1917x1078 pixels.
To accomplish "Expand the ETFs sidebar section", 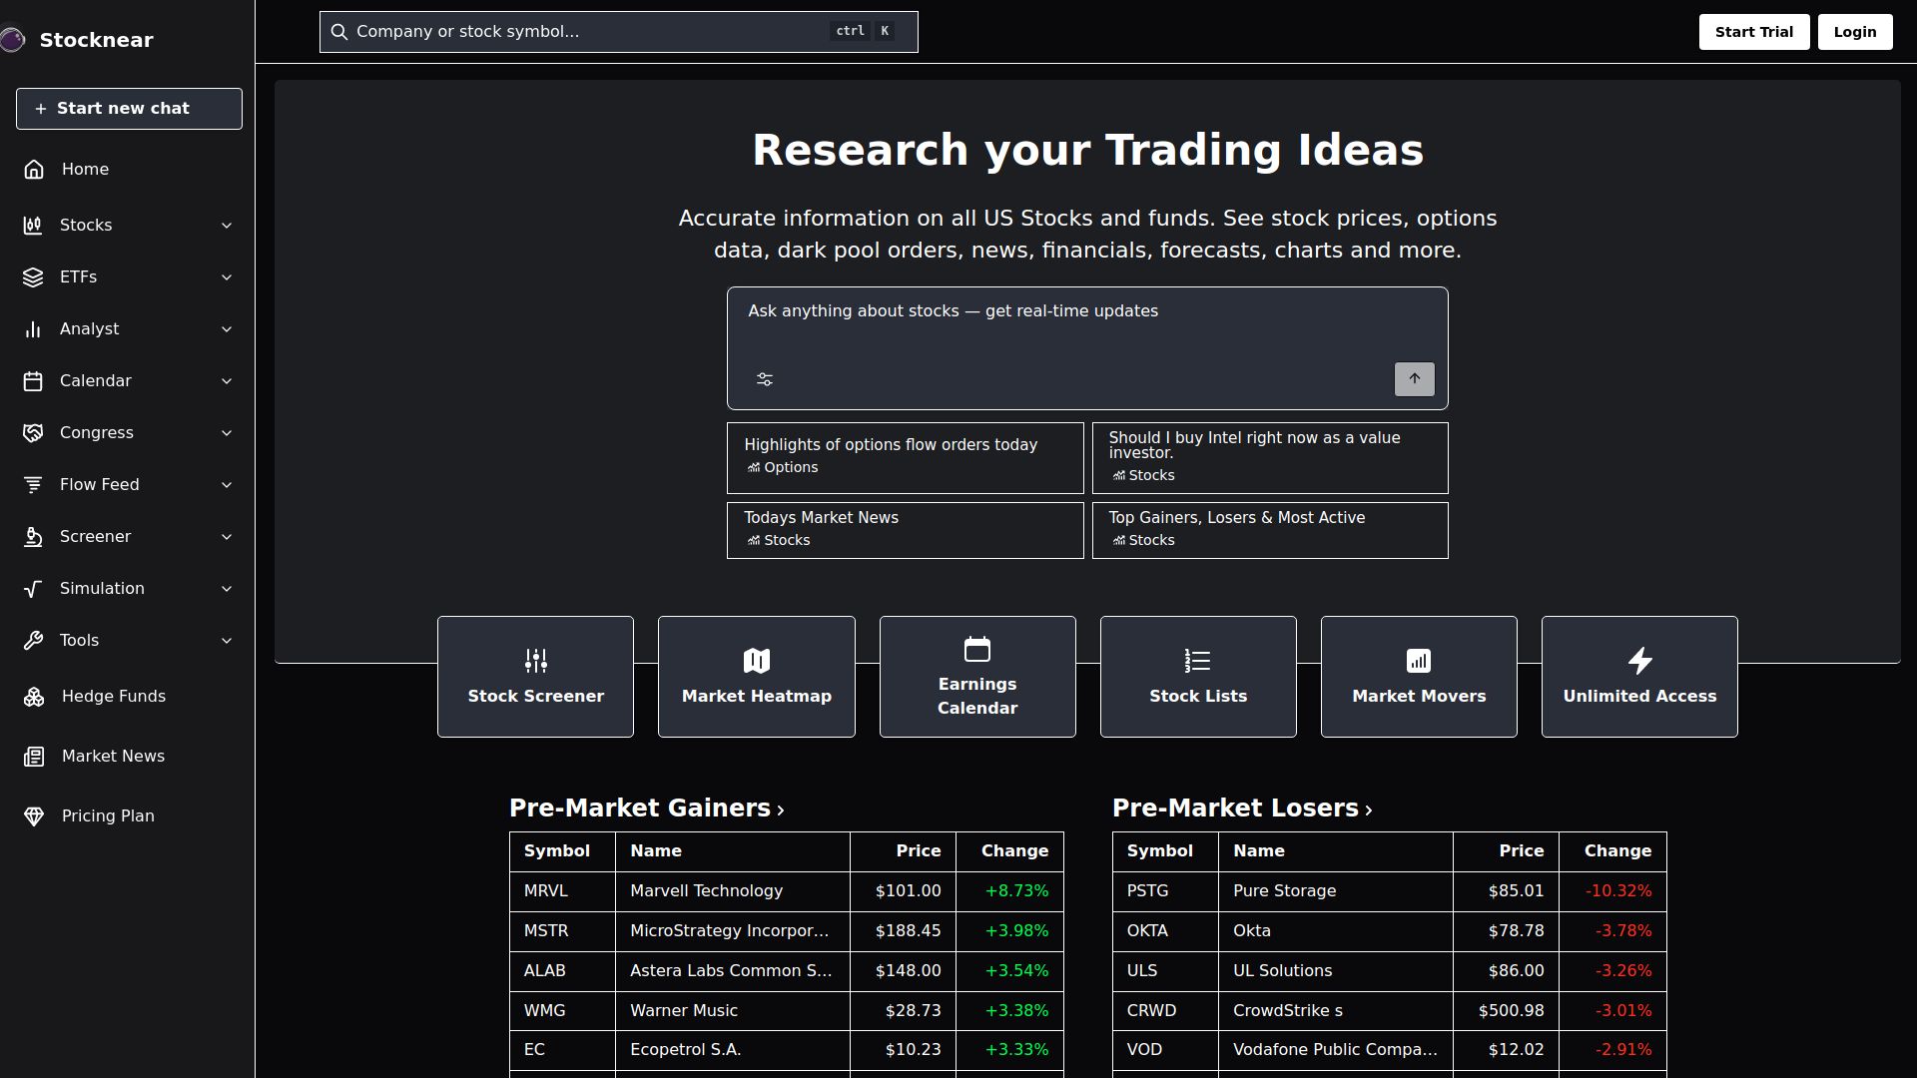I will [x=227, y=277].
